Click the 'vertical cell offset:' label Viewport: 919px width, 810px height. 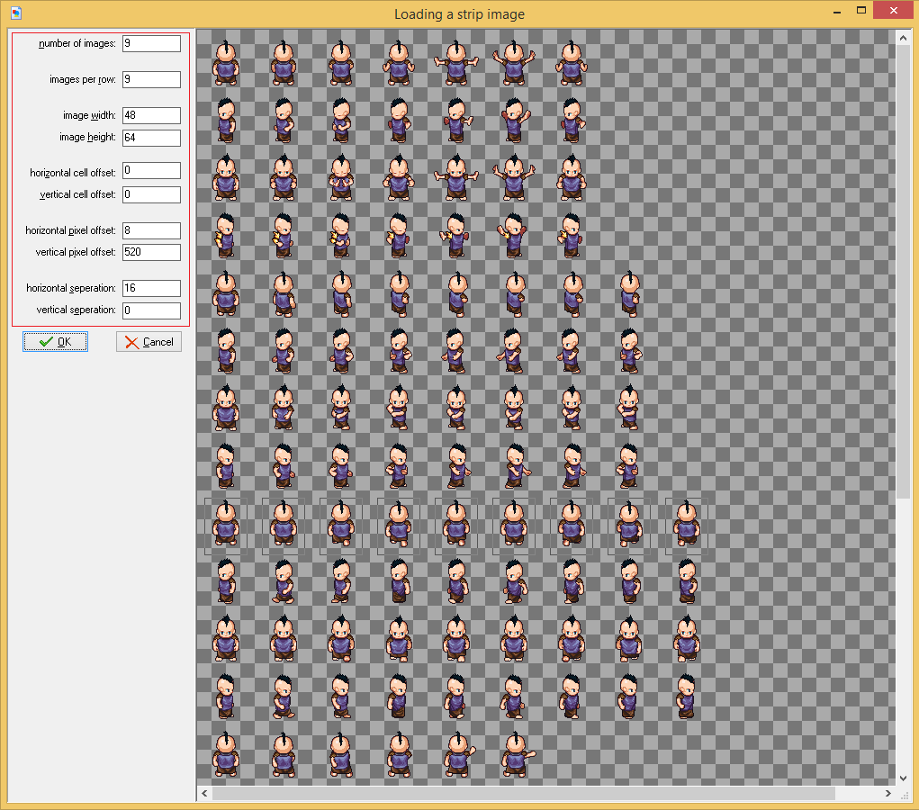coord(77,194)
